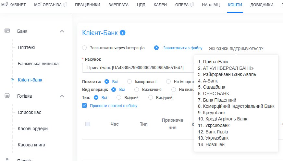Select Вхідний type radio option
Screen dimensions: 283x161
point(119,97)
